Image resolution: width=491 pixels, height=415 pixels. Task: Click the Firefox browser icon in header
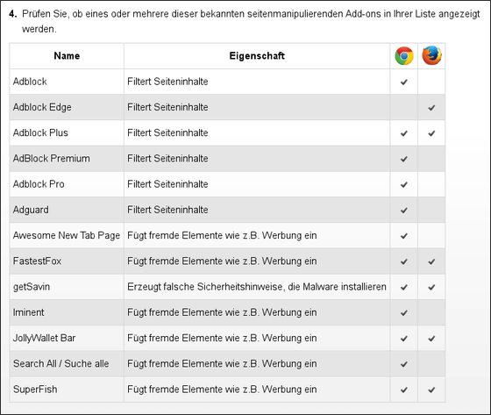[x=431, y=55]
